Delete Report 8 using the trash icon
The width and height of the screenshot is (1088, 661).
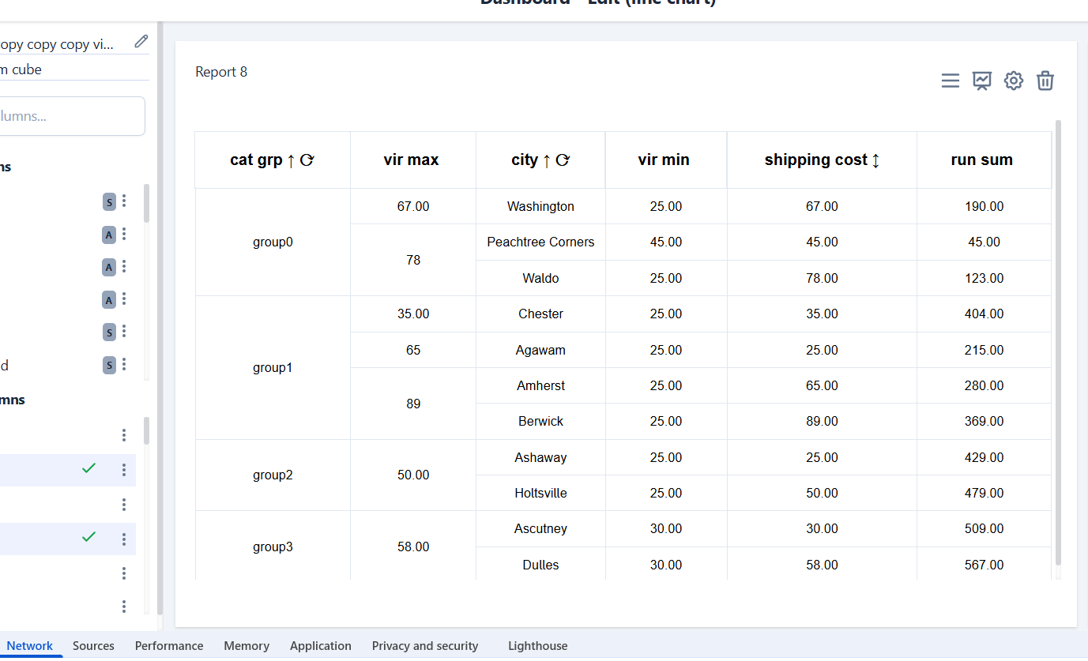point(1045,81)
